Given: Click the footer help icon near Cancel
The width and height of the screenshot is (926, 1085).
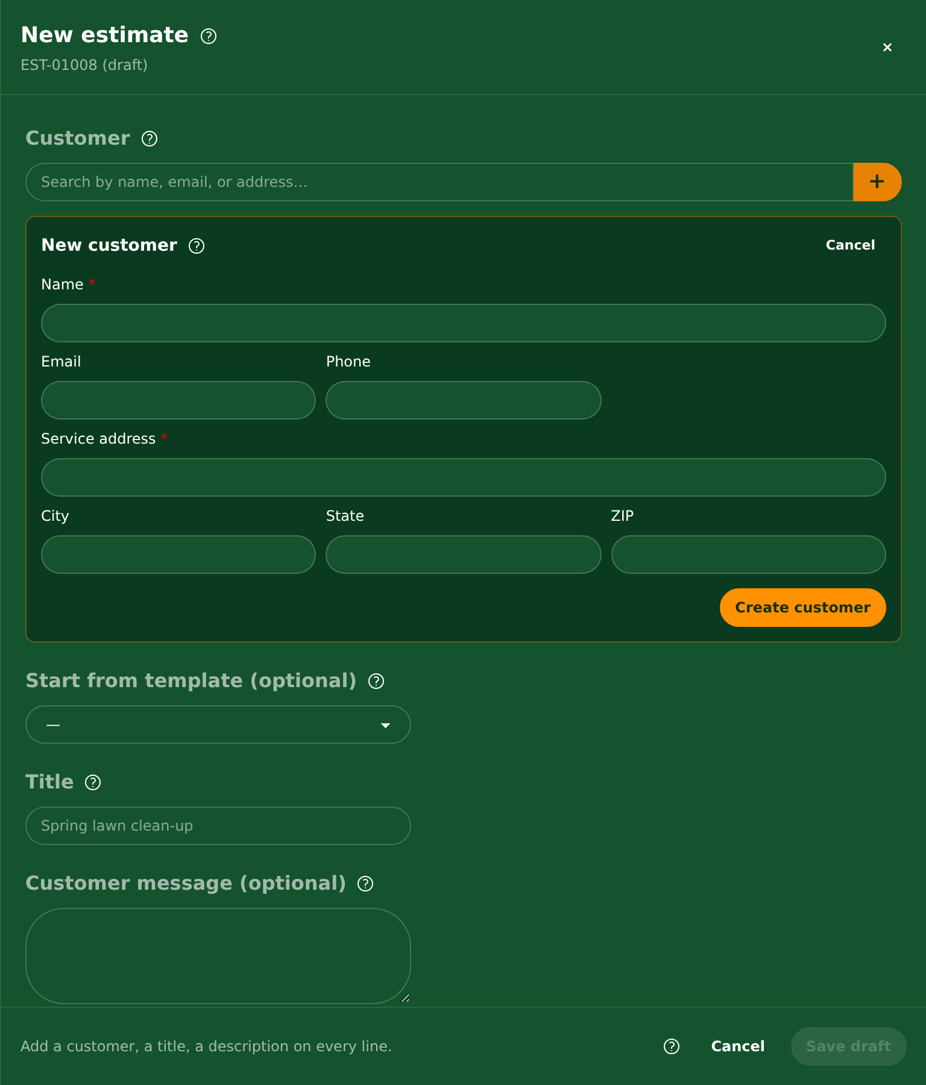Looking at the screenshot, I should tap(672, 1046).
